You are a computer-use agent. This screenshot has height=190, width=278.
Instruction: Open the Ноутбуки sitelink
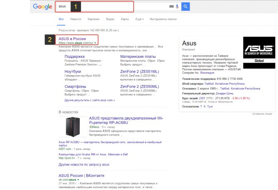[73, 71]
